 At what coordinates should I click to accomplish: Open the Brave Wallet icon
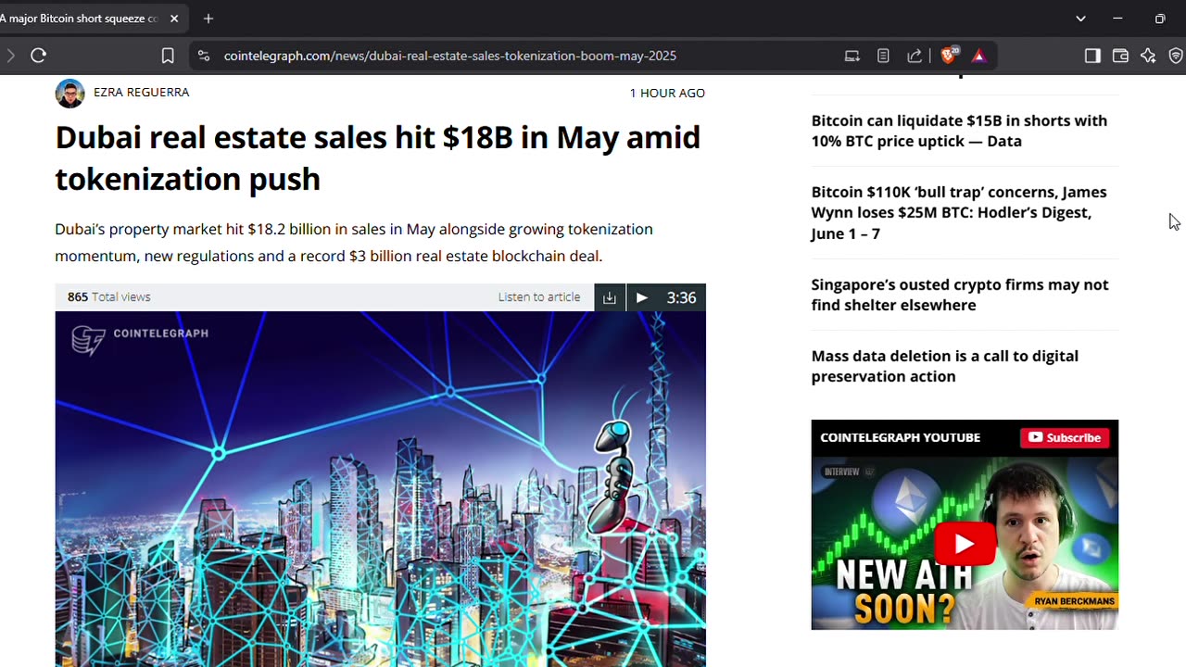pos(1120,56)
